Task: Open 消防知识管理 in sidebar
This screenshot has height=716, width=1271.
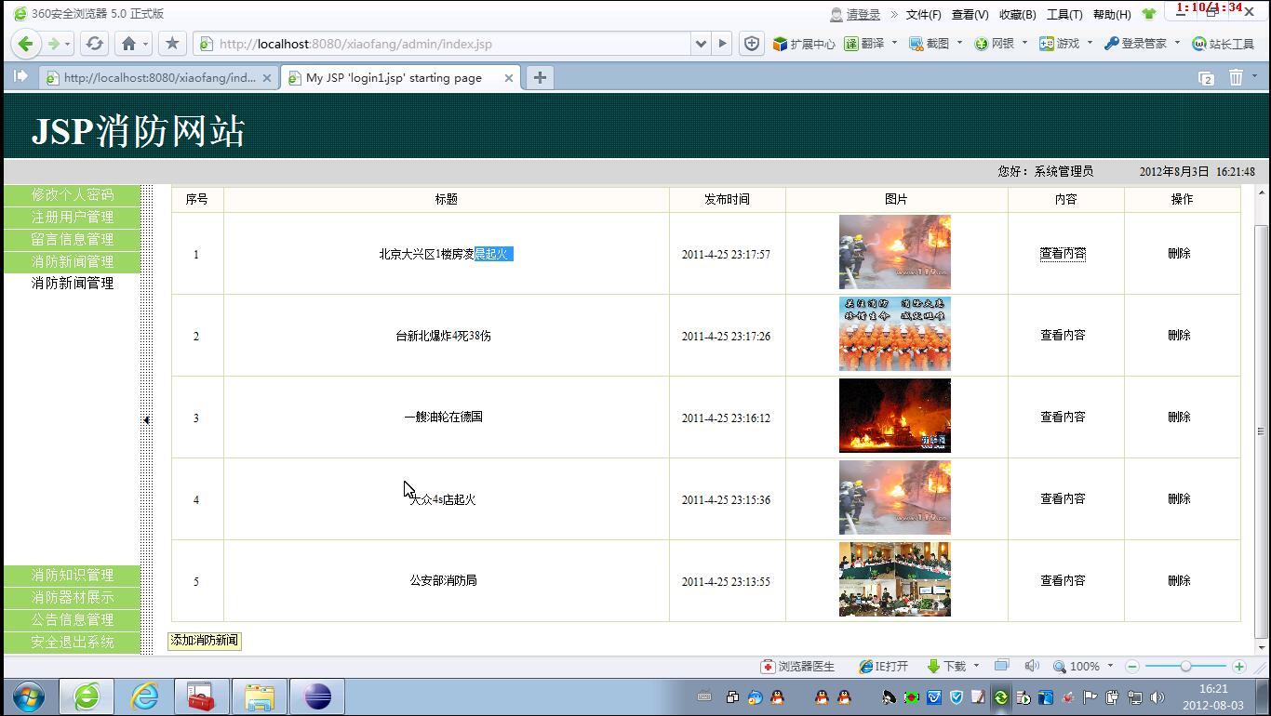Action: tap(73, 575)
